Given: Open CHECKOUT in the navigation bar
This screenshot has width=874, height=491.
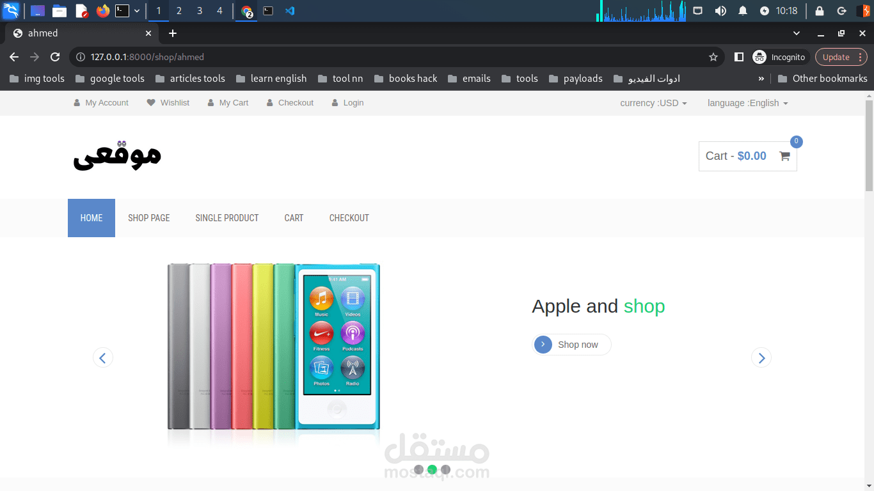Looking at the screenshot, I should point(349,218).
